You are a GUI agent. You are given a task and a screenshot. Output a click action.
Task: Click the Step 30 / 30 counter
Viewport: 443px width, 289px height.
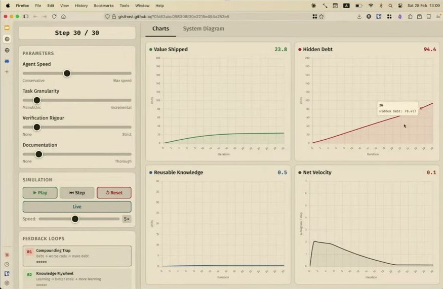(77, 33)
